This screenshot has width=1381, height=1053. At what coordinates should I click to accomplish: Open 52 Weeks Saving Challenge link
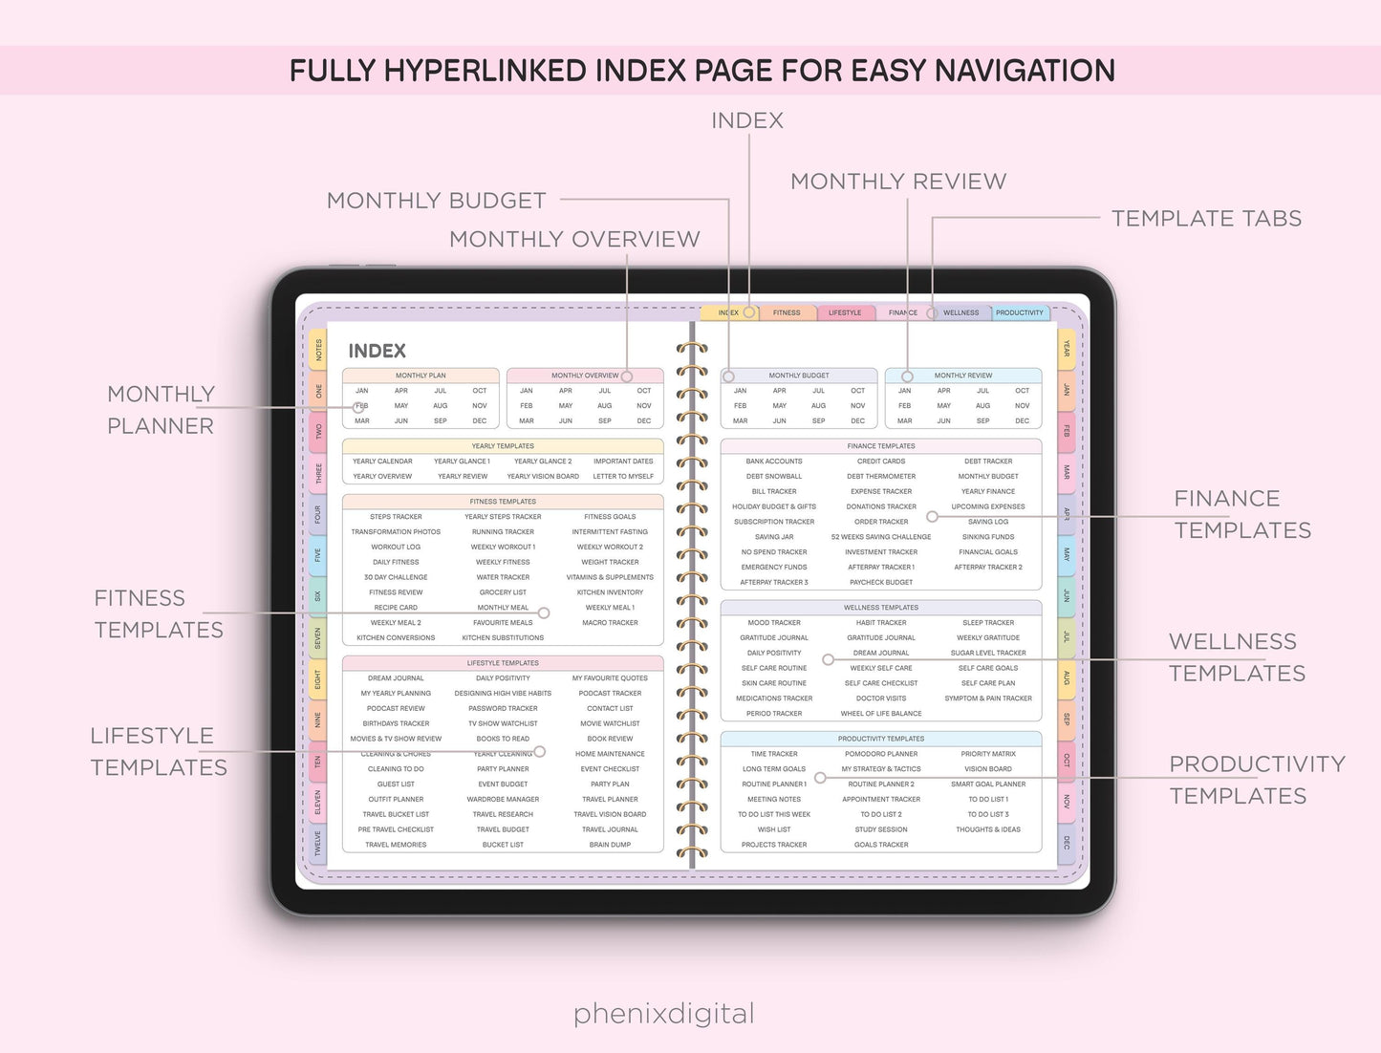pyautogui.click(x=881, y=537)
